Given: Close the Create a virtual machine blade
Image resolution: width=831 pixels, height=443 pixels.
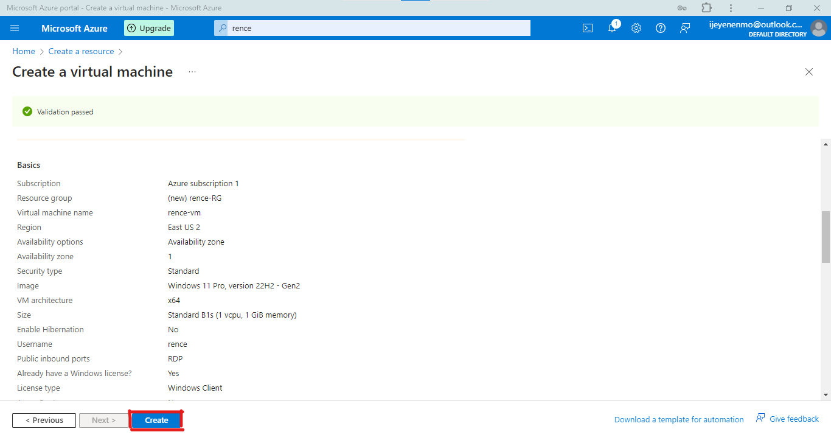Looking at the screenshot, I should (809, 72).
